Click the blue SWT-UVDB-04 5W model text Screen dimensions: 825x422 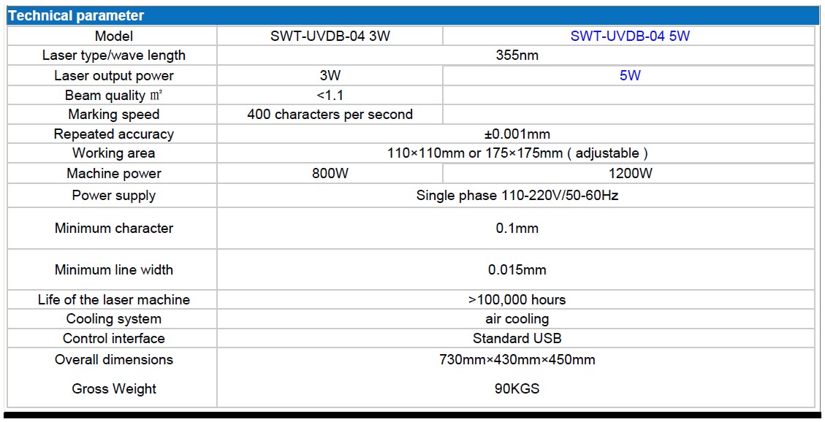629,36
